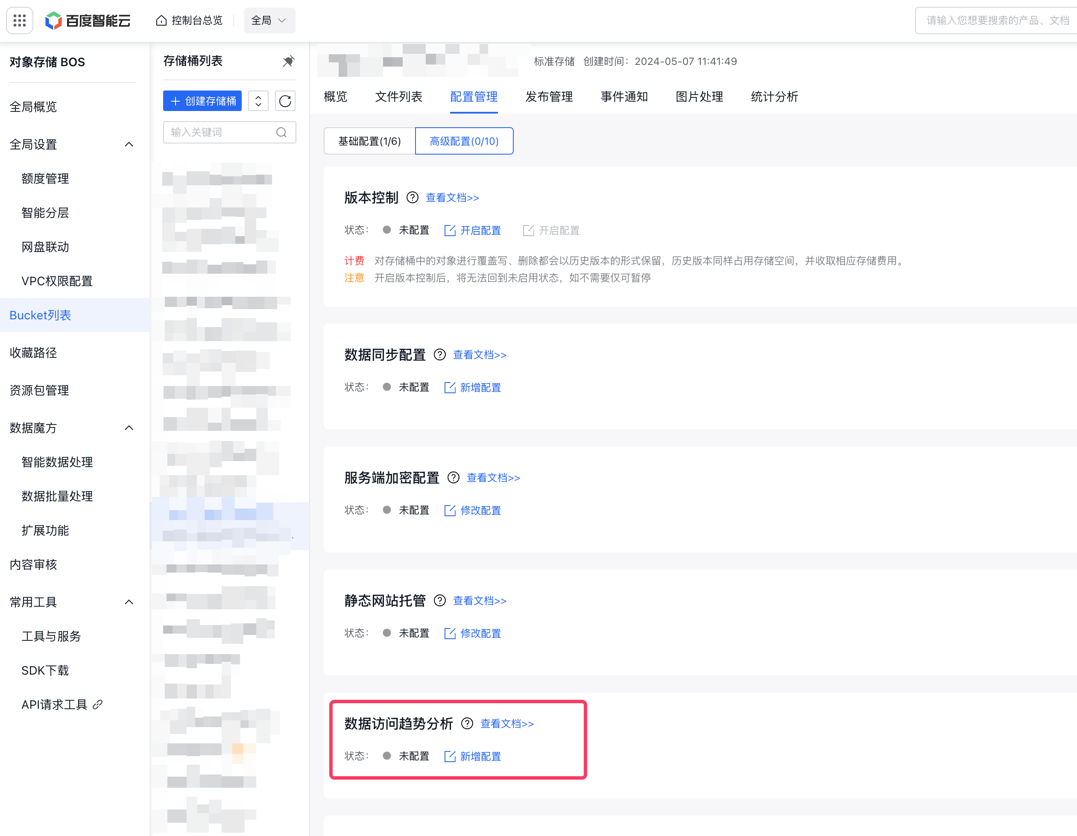Open 全局概览 in sidebar
This screenshot has width=1077, height=836.
(x=33, y=107)
